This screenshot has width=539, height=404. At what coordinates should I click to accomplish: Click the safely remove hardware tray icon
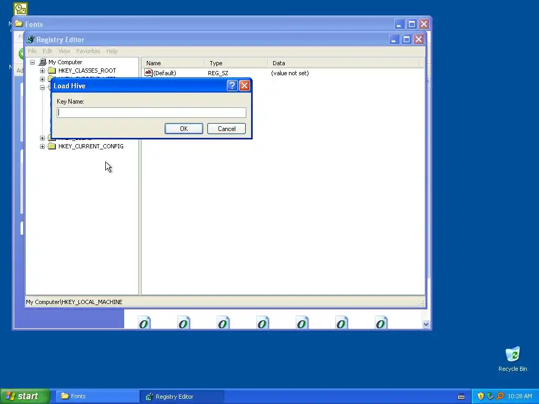(x=490, y=396)
